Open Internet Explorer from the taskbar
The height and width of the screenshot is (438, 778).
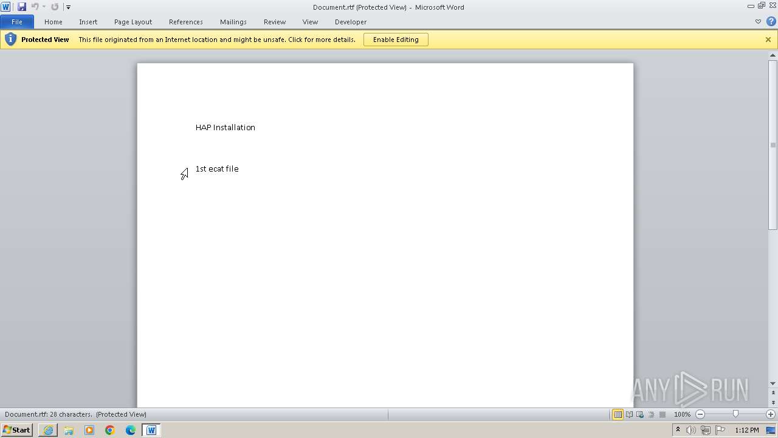48,430
